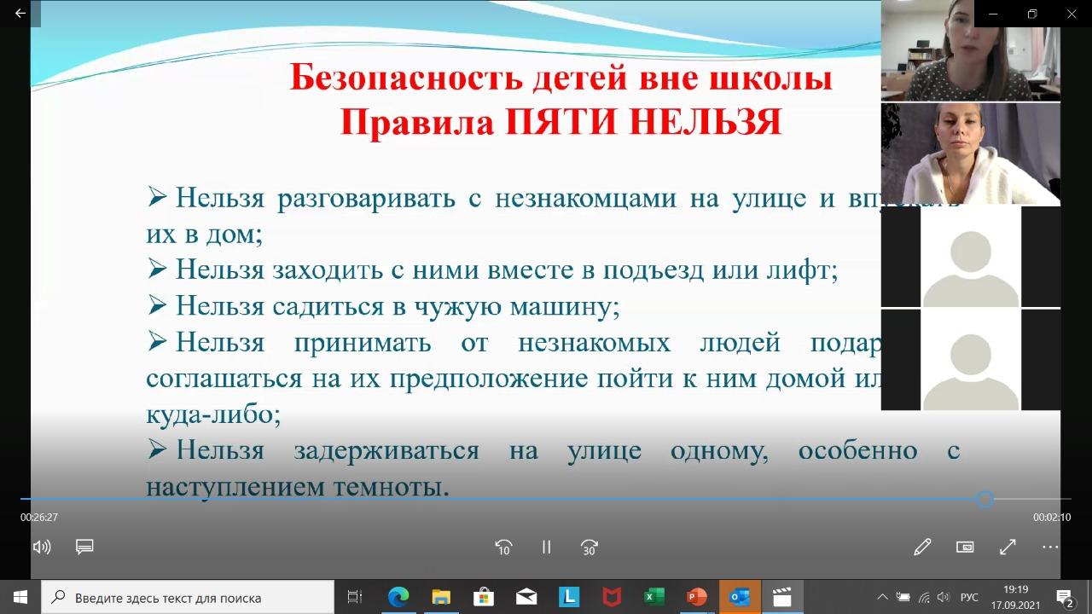Image resolution: width=1092 pixels, height=614 pixels.
Task: Click text наступлением темноты
Action: tap(298, 487)
